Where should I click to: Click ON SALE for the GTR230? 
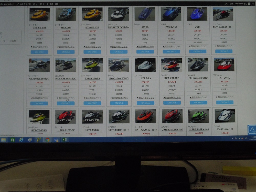[66, 52]
